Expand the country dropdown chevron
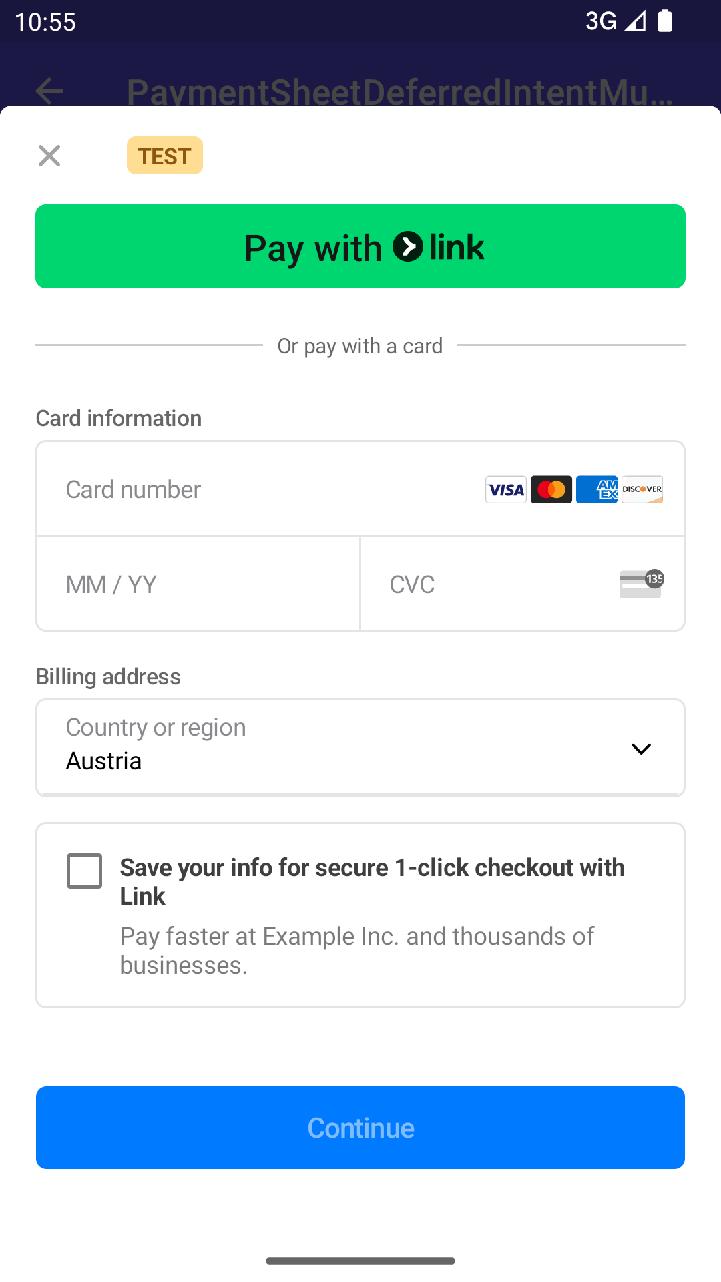 (641, 749)
